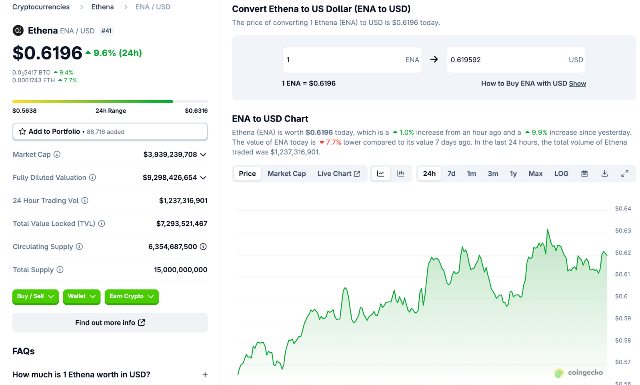Click Market Cap info icon
This screenshot has height=385, width=640.
(x=57, y=155)
